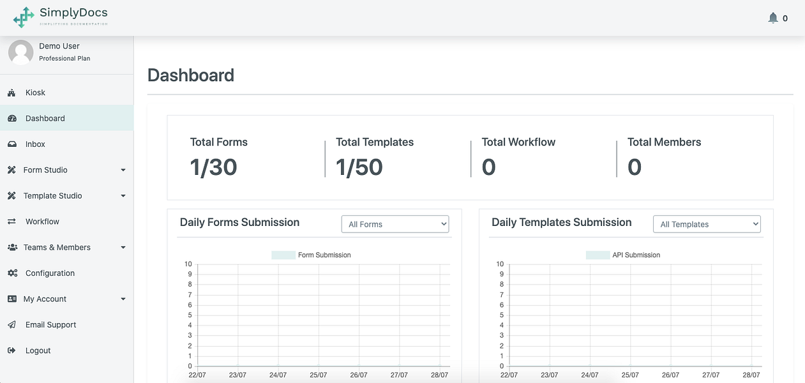The image size is (805, 383).
Task: Click the Configuration gears icon
Action: coord(12,273)
